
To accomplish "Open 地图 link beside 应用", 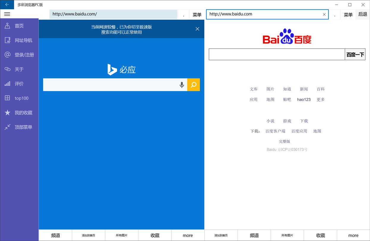I will pos(270,99).
